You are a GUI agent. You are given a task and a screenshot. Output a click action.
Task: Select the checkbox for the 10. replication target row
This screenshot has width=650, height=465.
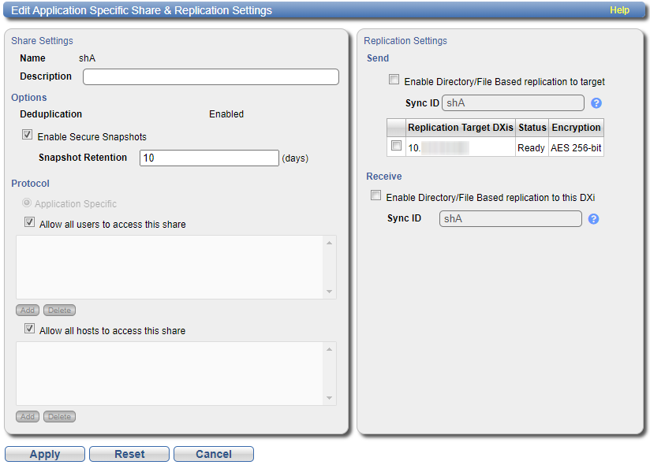(x=396, y=145)
